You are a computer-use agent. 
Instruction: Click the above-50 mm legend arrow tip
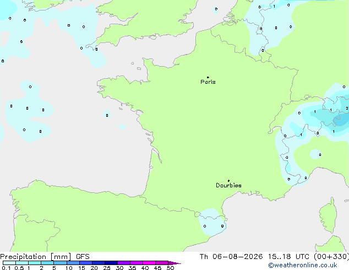tap(174, 263)
